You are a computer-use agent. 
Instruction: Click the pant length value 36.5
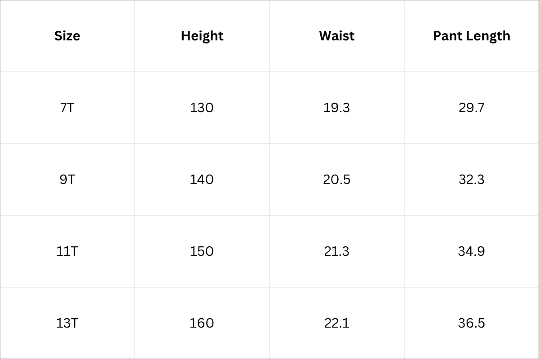[471, 323]
